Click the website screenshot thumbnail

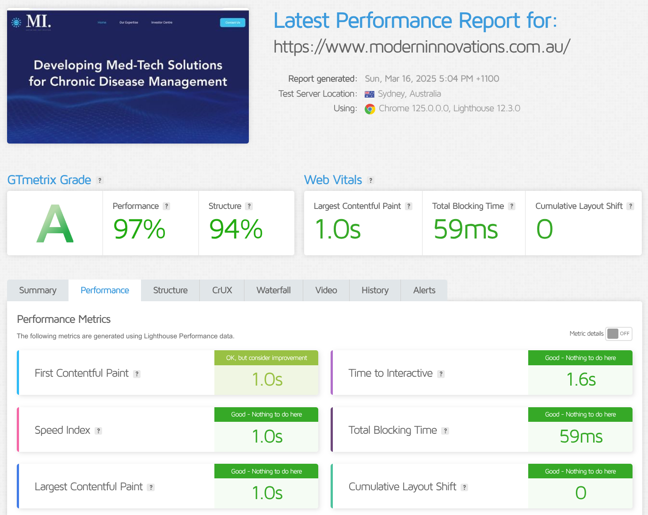click(128, 76)
